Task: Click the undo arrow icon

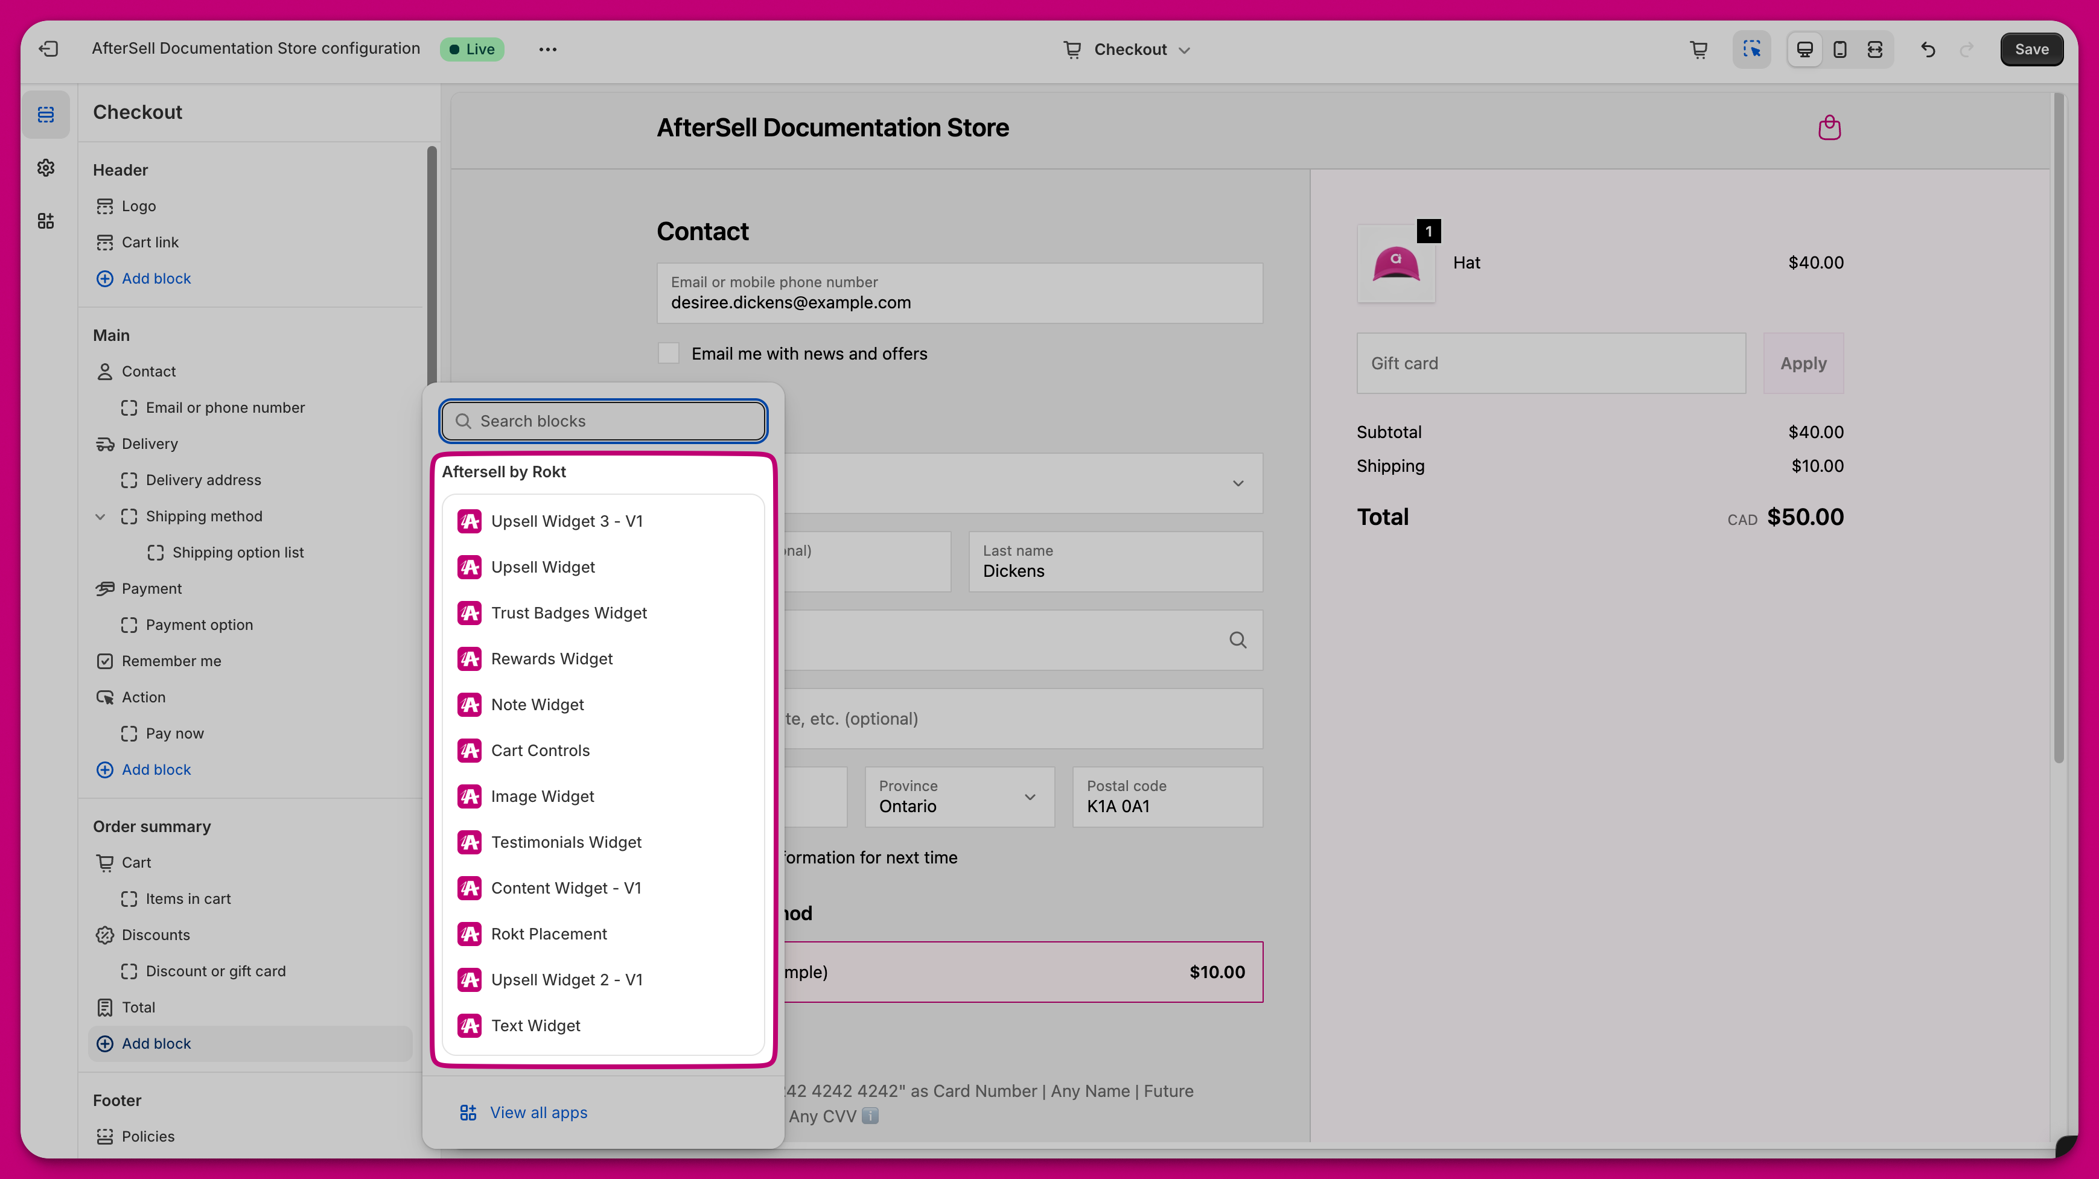Action: point(1928,49)
